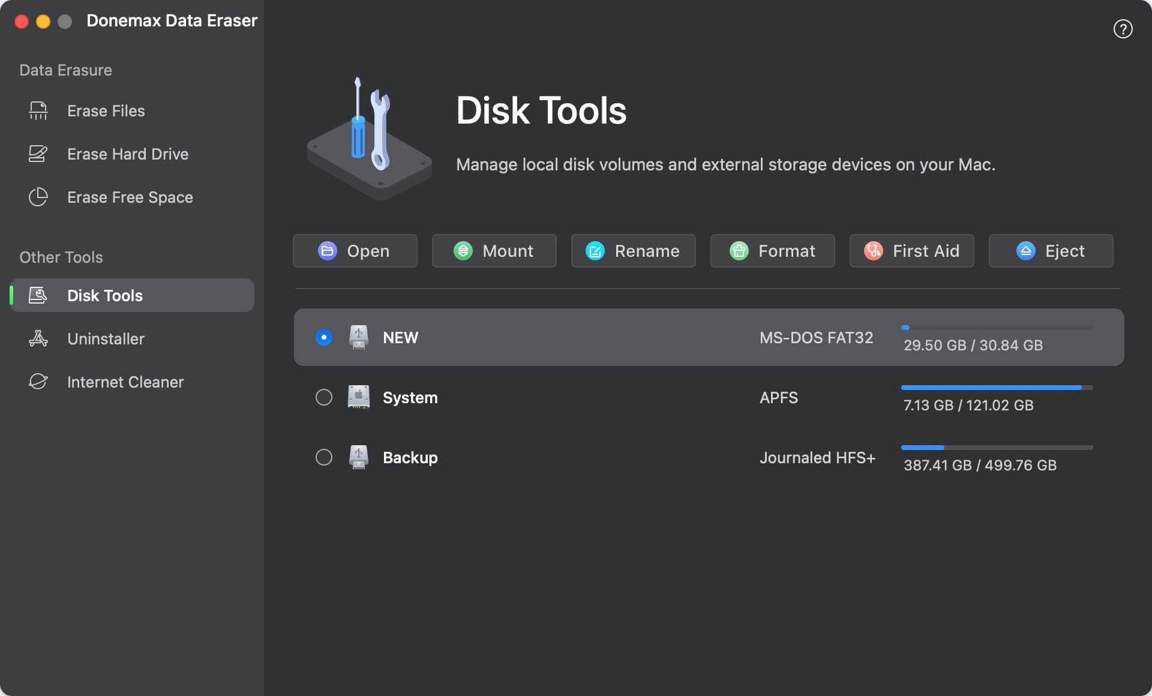
Task: Minimize the window with yellow button
Action: (x=43, y=22)
